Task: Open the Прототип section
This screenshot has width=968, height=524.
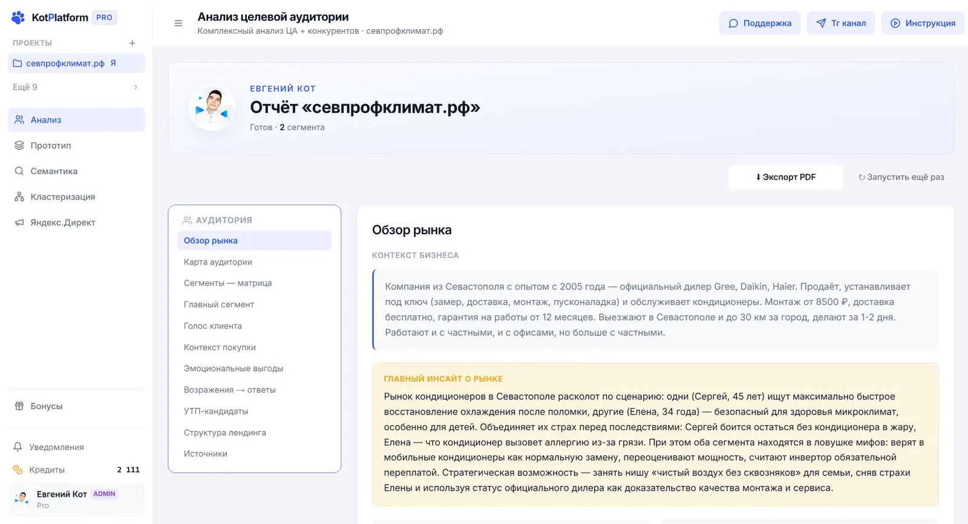Action: (x=76, y=145)
